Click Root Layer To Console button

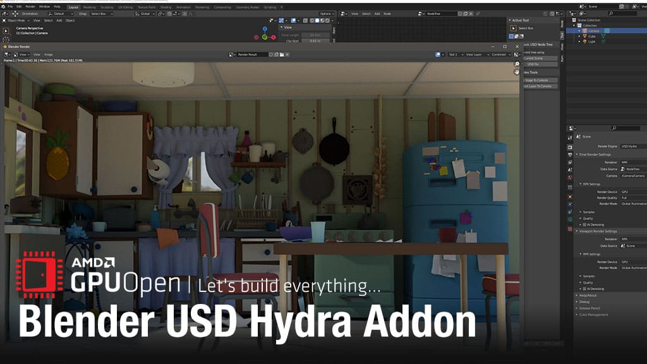tap(540, 86)
